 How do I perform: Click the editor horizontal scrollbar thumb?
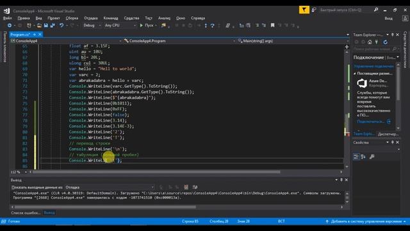coord(156,172)
